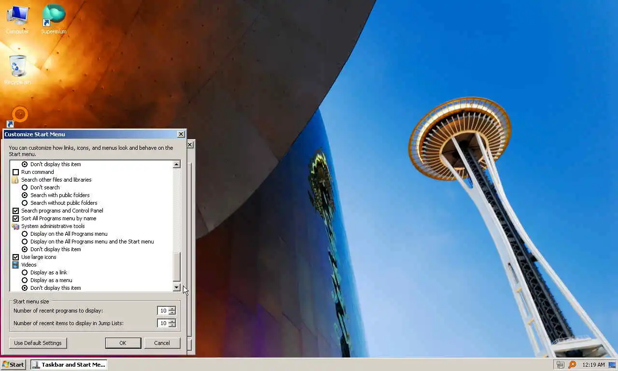Open the Supermium desktop shortcut
This screenshot has height=371, width=618.
point(54,19)
